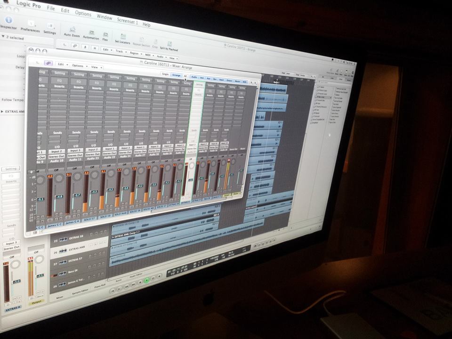The height and width of the screenshot is (339, 452).
Task: Toggle the link button in the Arrange local menu bar
Action: click(x=75, y=46)
